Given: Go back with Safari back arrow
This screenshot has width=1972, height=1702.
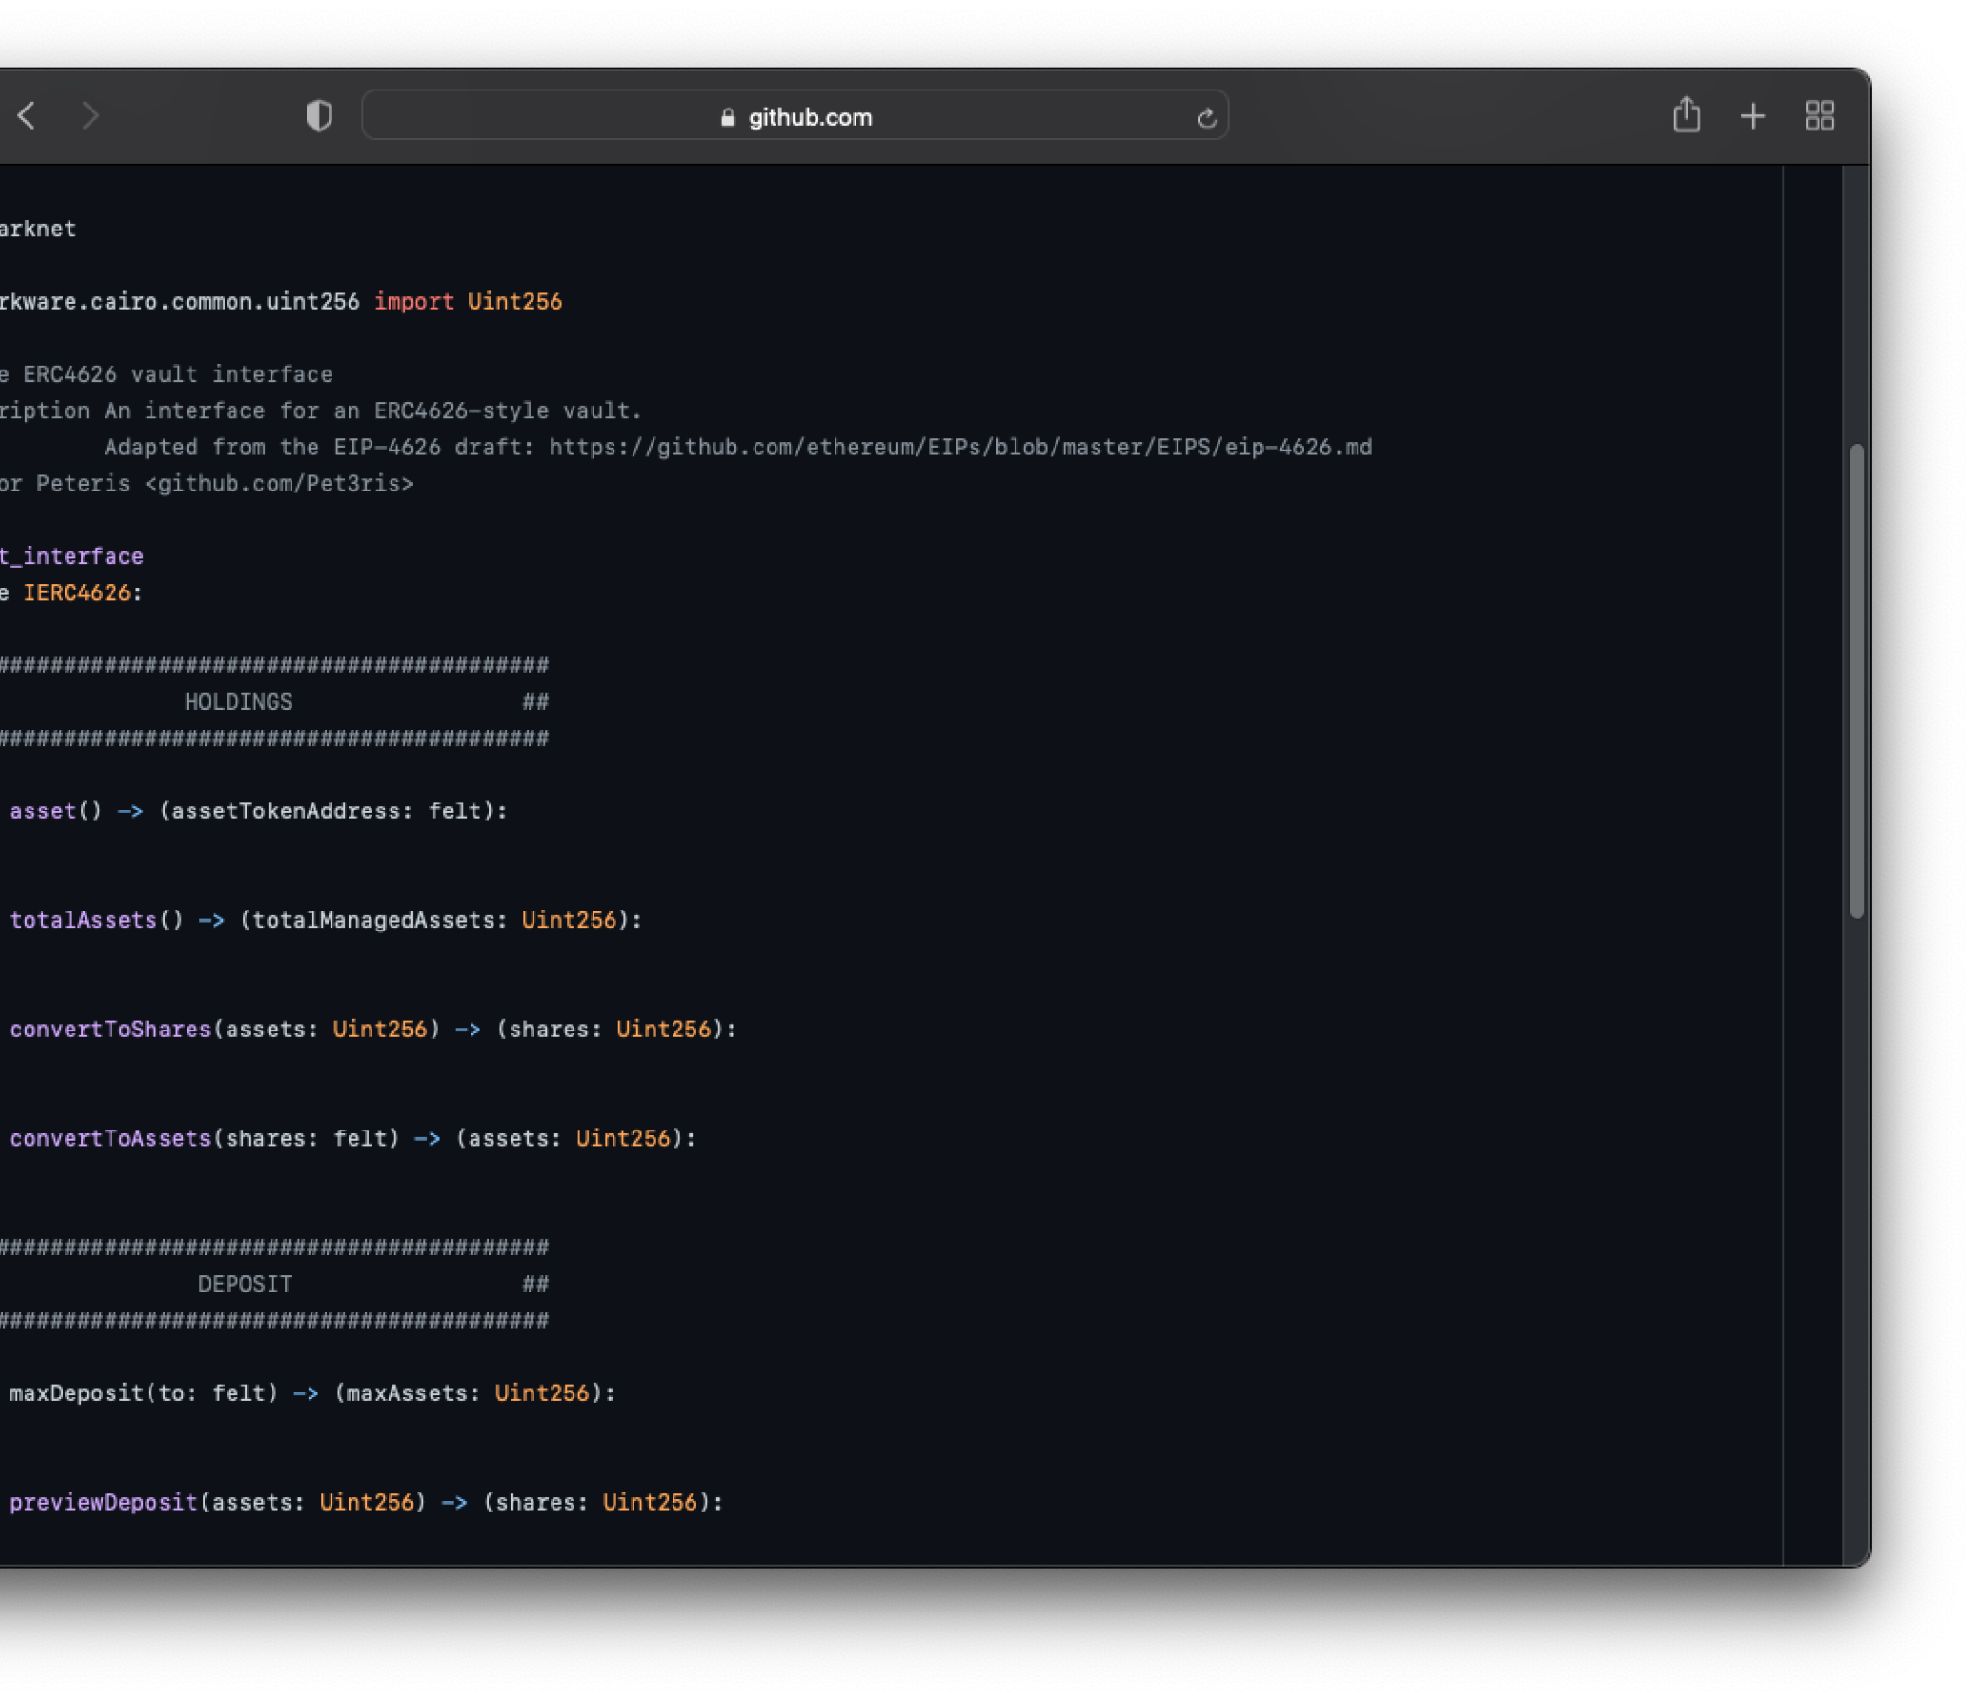Looking at the screenshot, I should pyautogui.click(x=27, y=116).
